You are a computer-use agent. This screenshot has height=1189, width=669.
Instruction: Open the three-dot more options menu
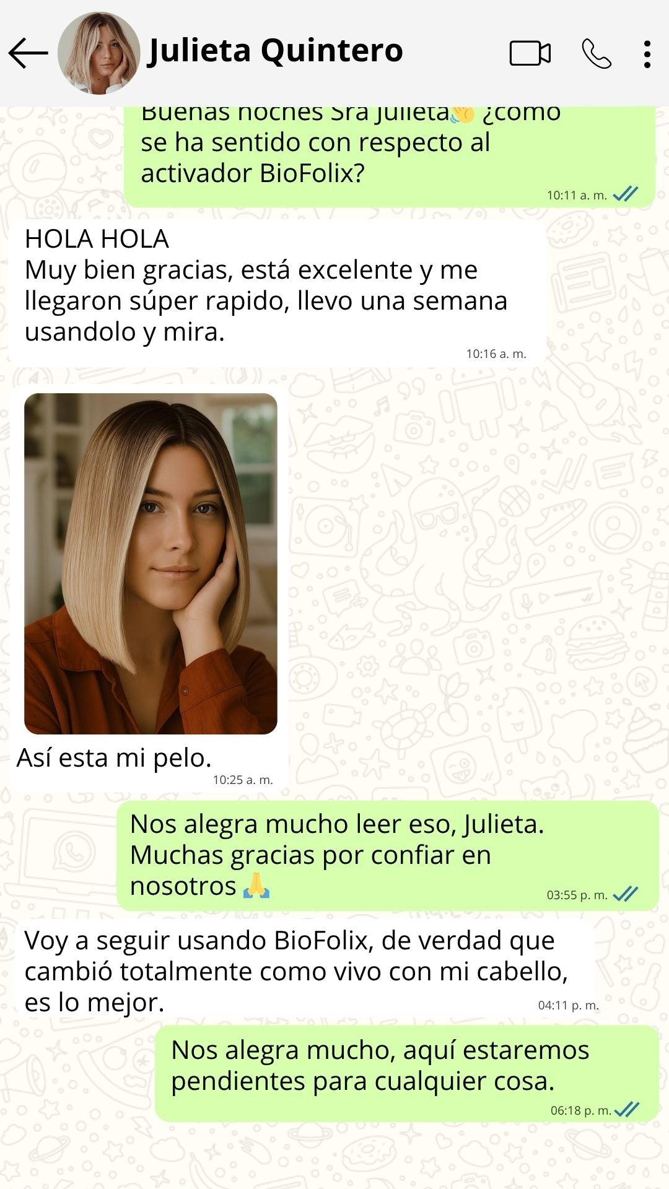(x=647, y=54)
